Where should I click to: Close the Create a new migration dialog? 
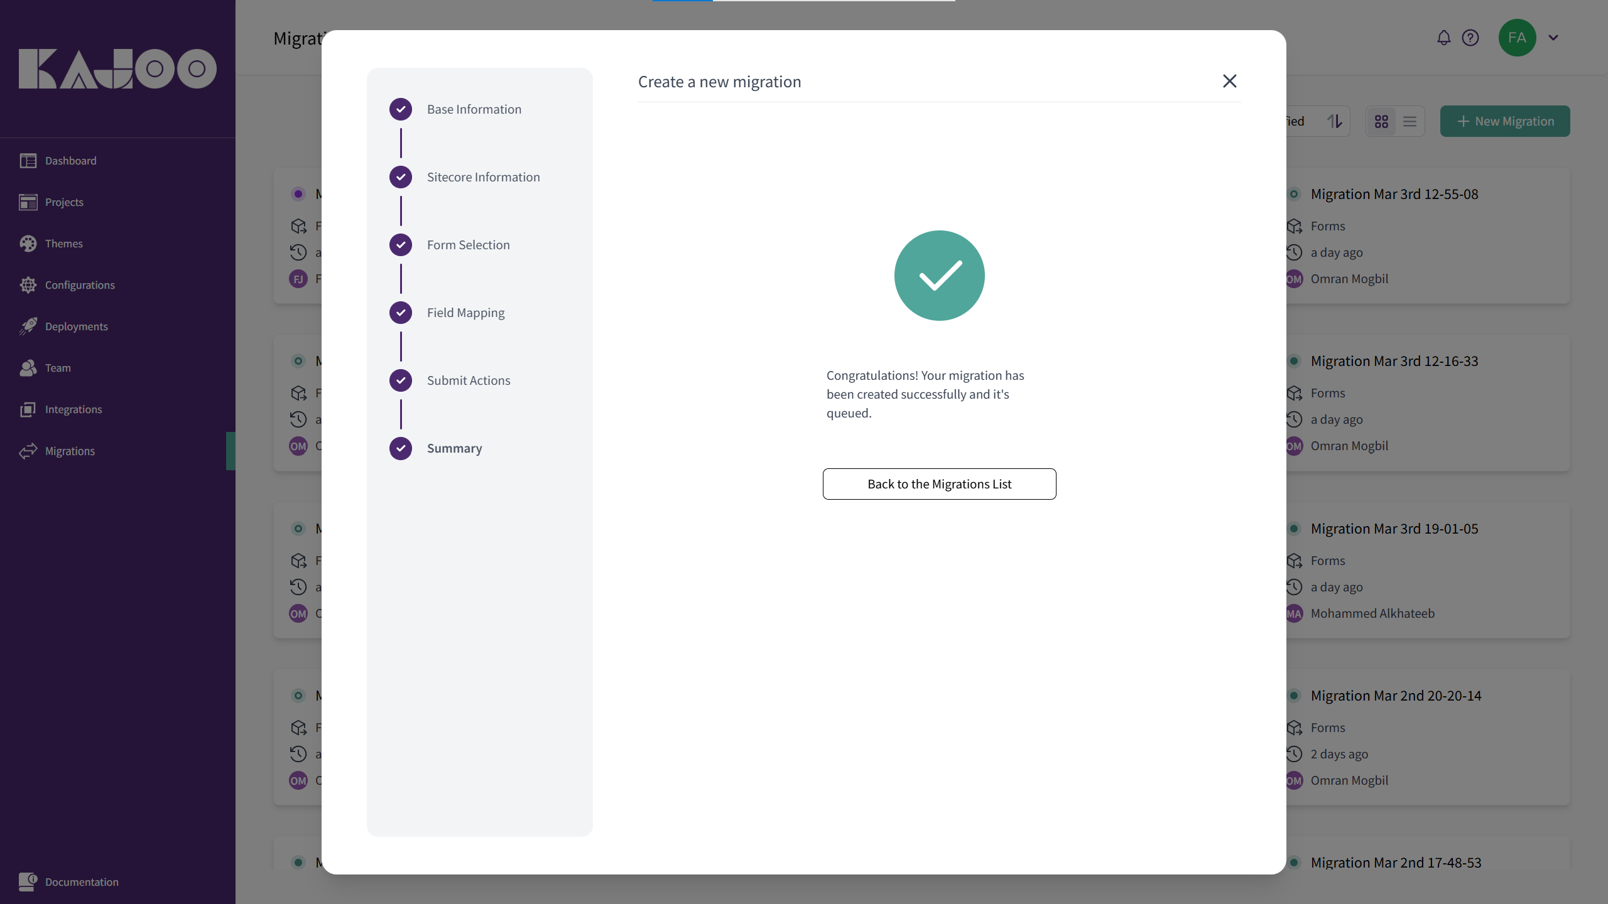point(1229,81)
